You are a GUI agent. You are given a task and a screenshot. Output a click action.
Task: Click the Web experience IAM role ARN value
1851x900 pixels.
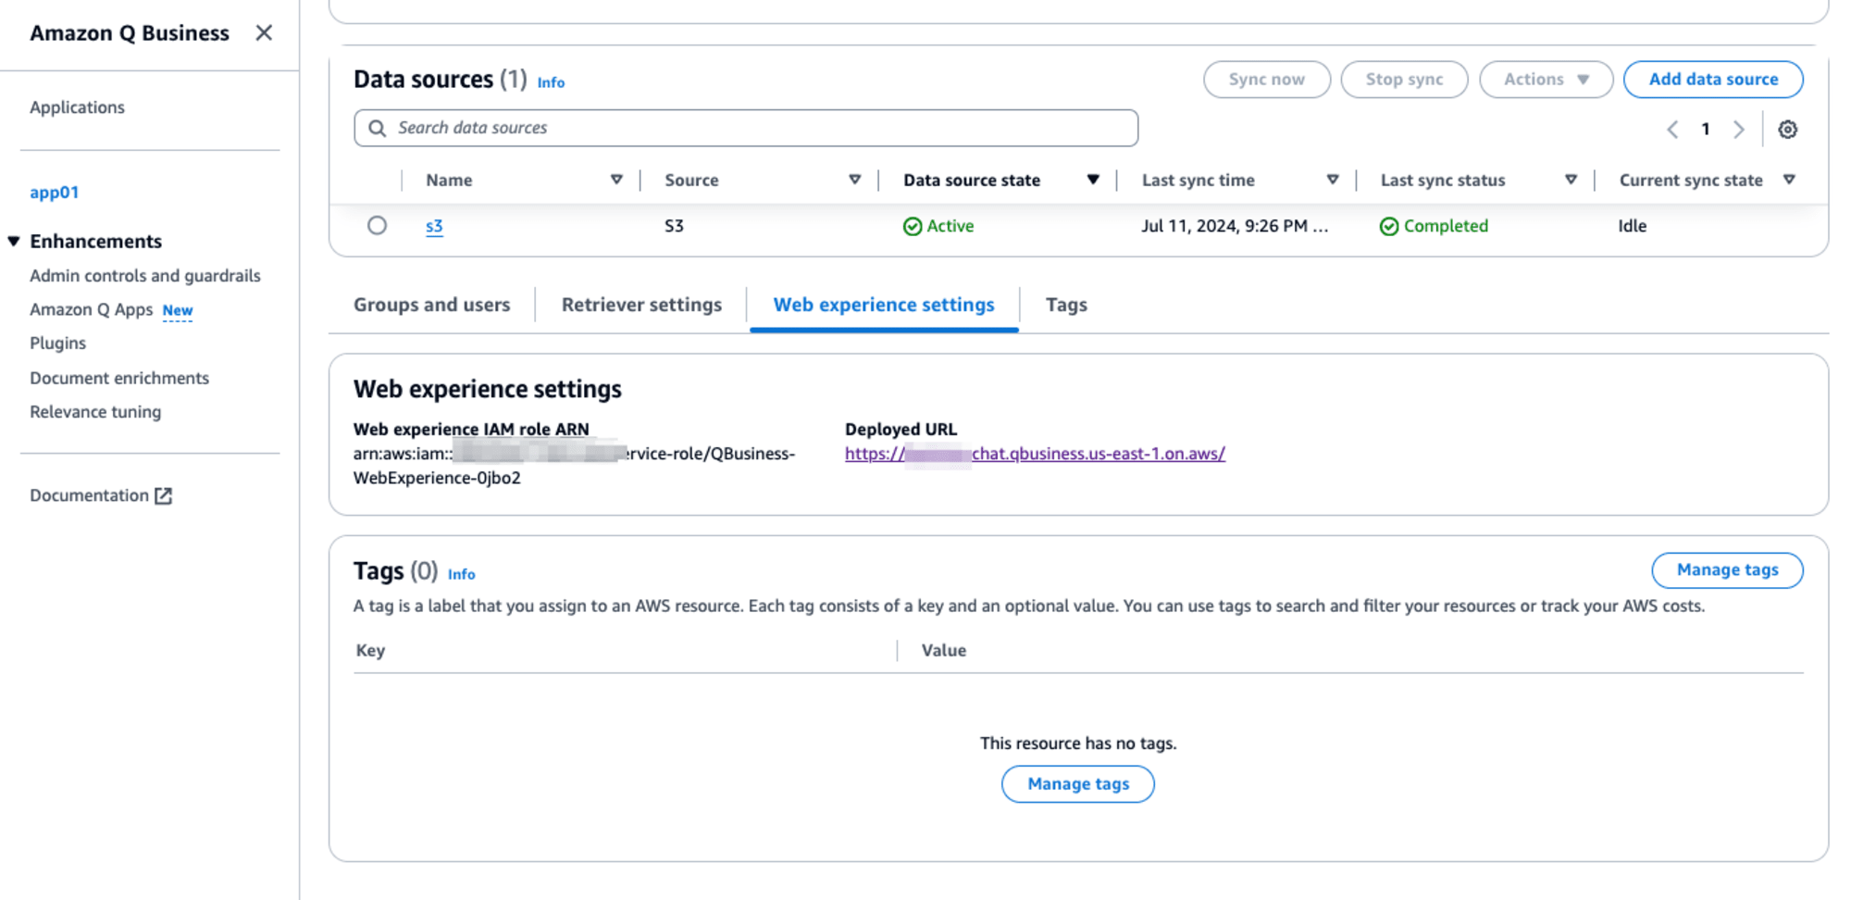(574, 466)
